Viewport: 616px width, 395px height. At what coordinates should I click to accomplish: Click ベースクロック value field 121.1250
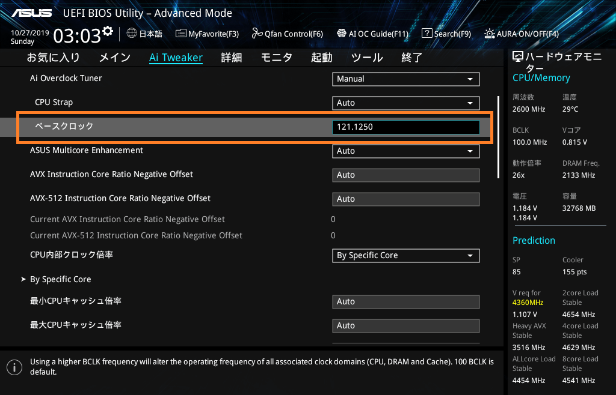click(x=406, y=127)
